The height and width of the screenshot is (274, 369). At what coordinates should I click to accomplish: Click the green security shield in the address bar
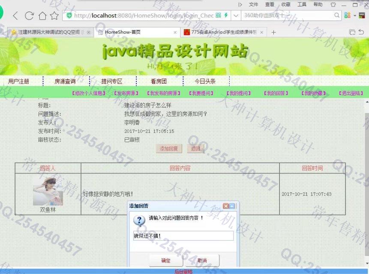pyautogui.click(x=69, y=15)
